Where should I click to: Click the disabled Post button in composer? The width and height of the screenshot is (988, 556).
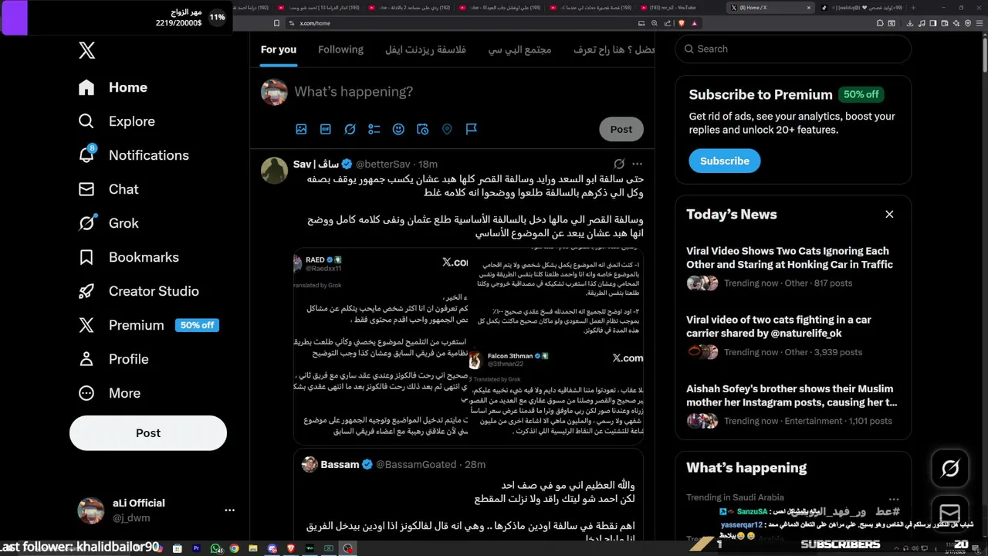(621, 129)
